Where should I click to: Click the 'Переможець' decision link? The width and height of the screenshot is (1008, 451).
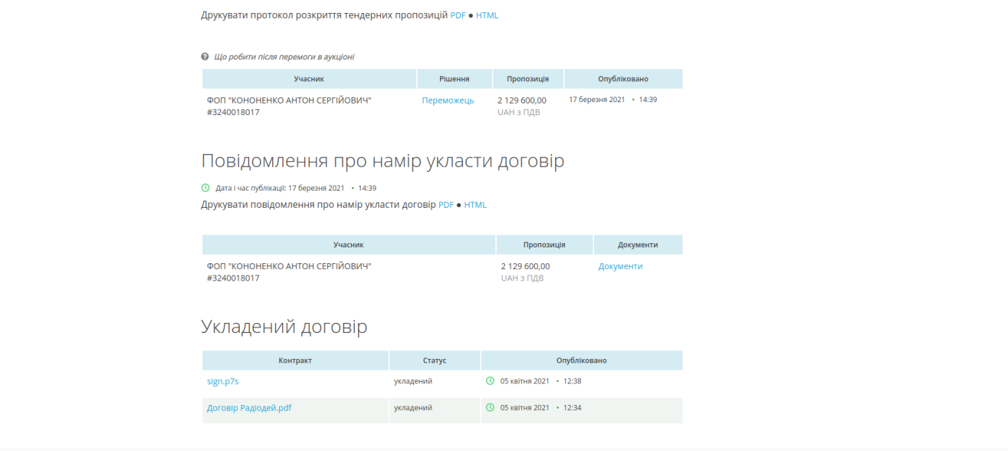tap(448, 101)
